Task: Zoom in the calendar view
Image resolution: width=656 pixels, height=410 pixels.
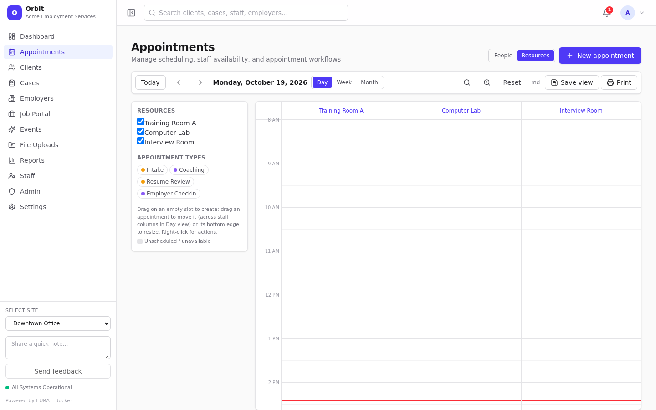Action: [487, 82]
